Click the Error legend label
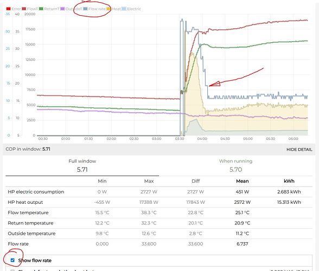The height and width of the screenshot is (271, 319). click(x=16, y=9)
